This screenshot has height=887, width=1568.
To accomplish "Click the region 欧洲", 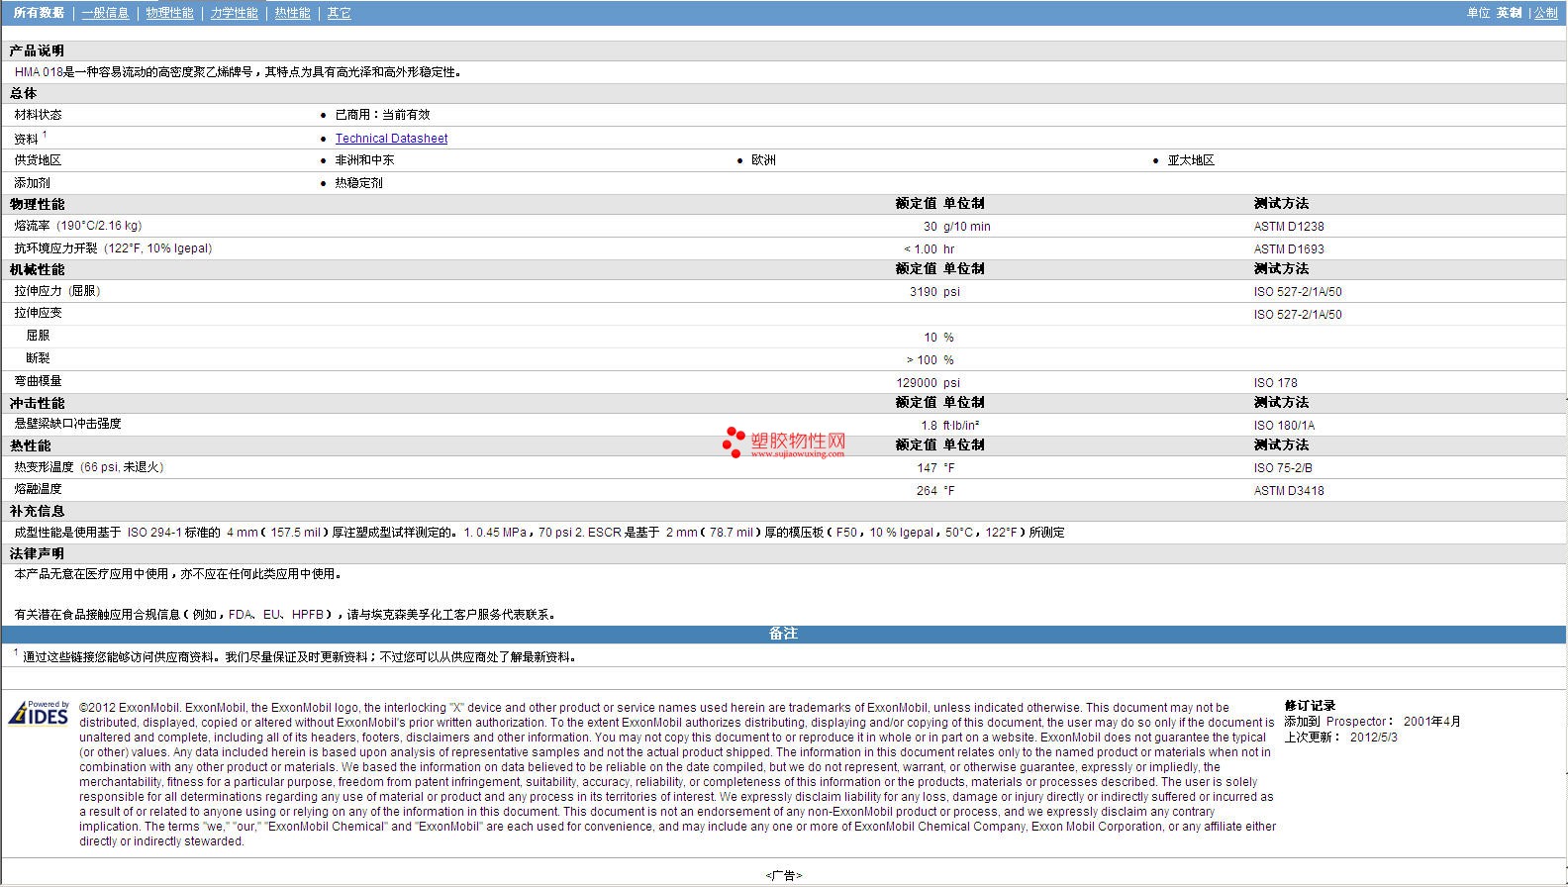I will tap(763, 160).
